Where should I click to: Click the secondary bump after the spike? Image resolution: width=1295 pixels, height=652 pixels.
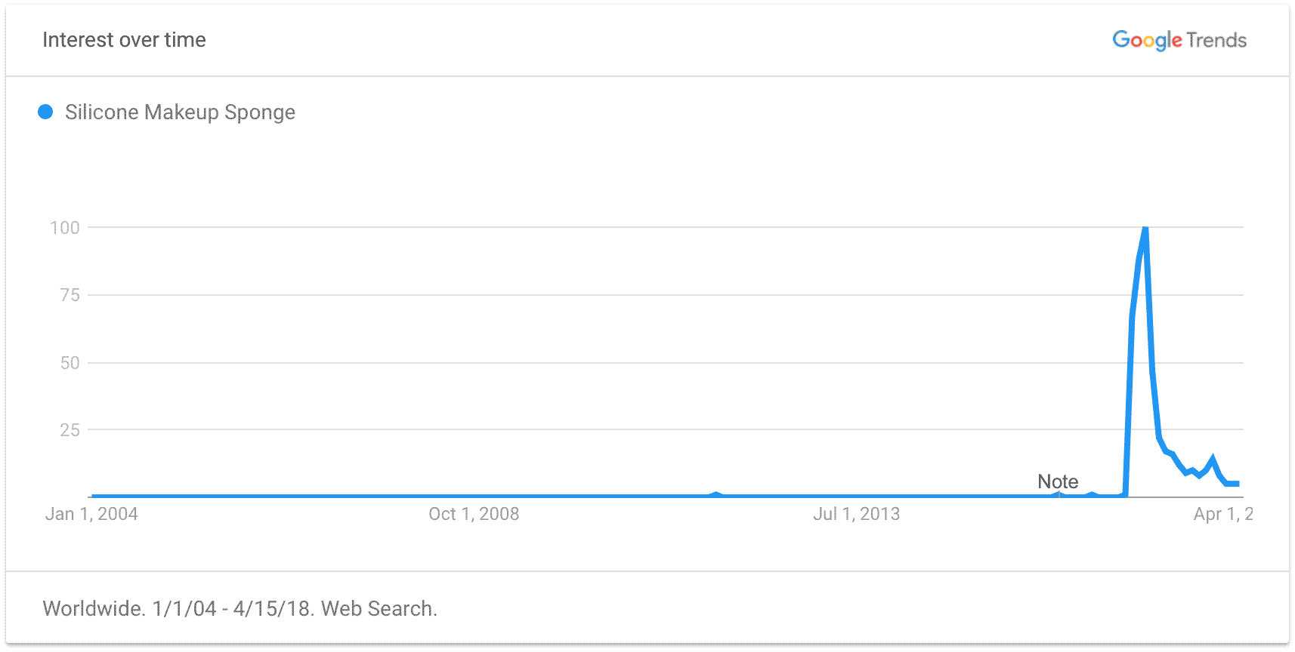click(1213, 458)
